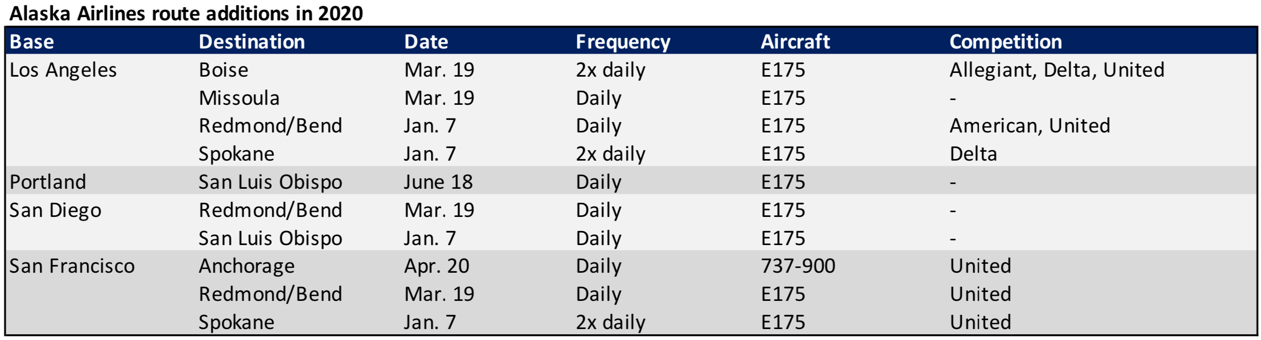The height and width of the screenshot is (340, 1261).
Task: Click the Date column header
Action: (426, 42)
